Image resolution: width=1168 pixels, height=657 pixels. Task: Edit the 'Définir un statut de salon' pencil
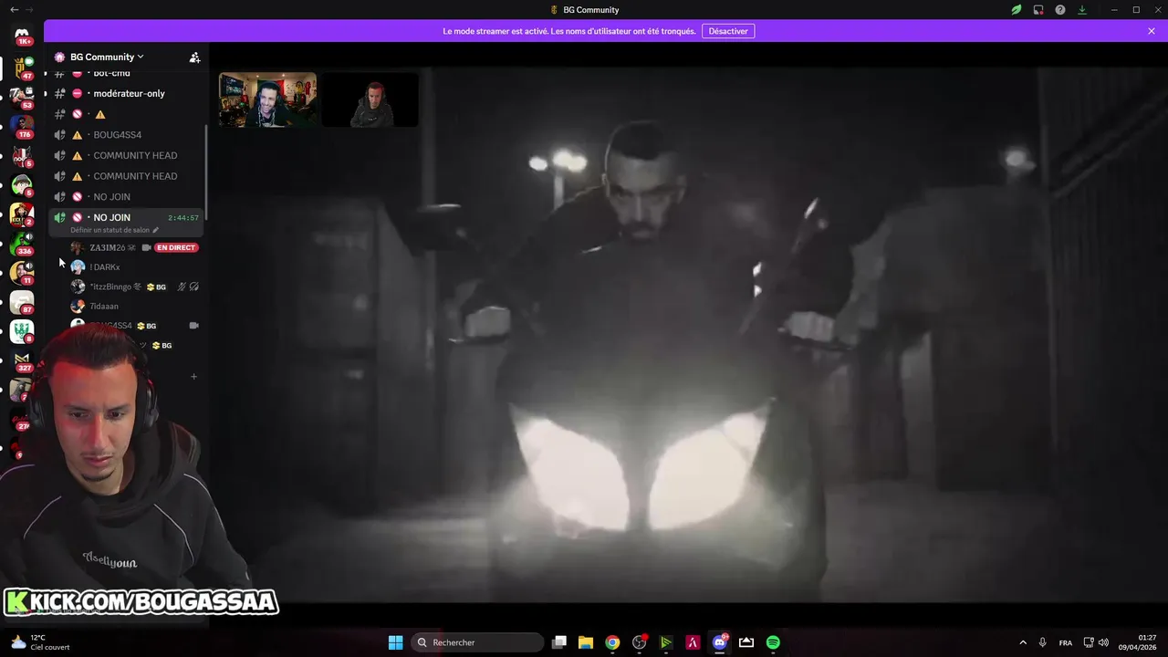(156, 230)
